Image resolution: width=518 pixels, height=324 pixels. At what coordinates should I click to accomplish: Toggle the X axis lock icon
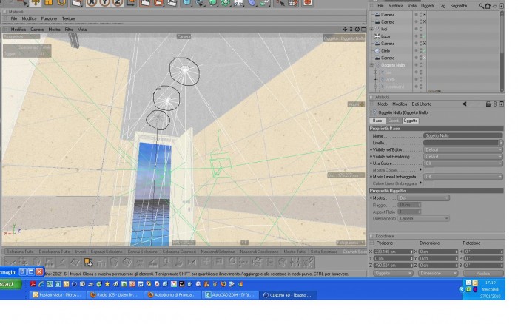(x=92, y=3)
